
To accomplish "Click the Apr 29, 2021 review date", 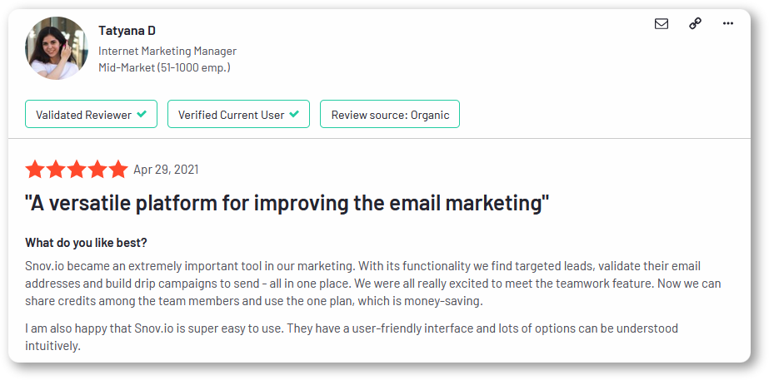I will click(167, 170).
